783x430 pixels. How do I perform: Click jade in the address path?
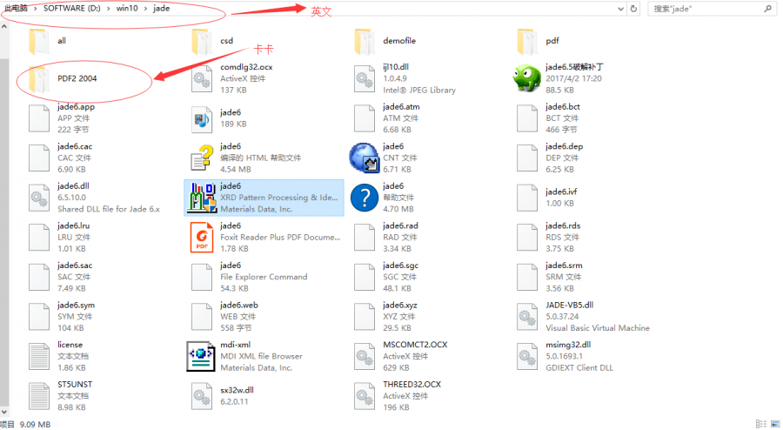(161, 9)
